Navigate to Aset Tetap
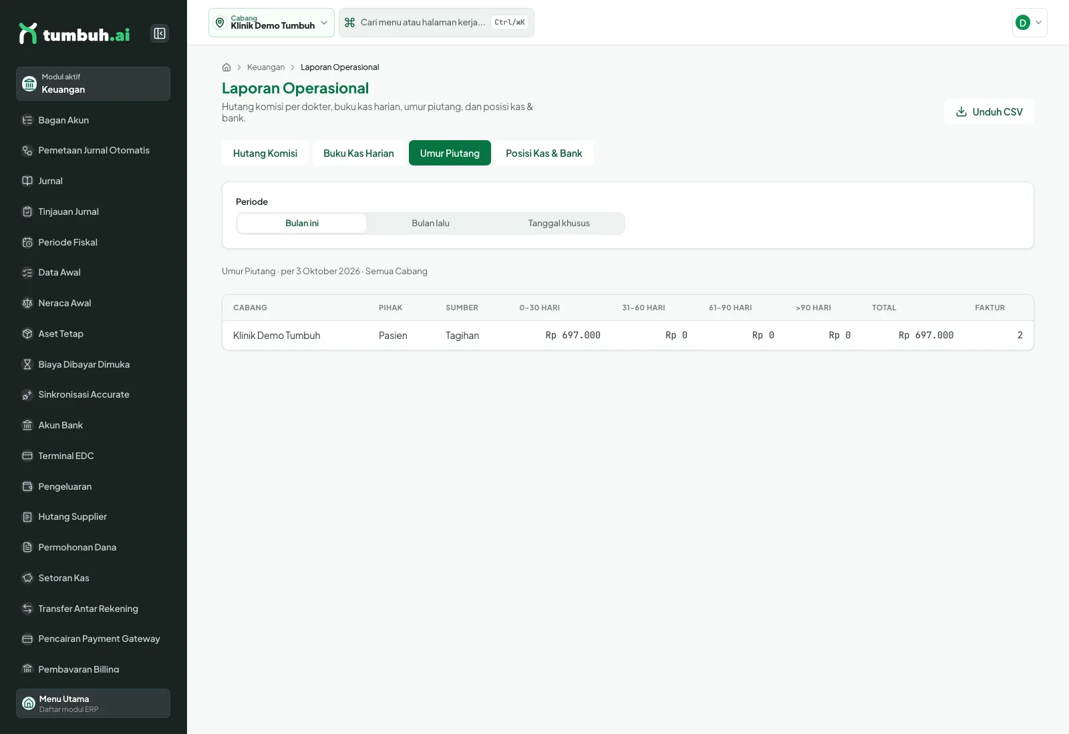The height and width of the screenshot is (734, 1069). pyautogui.click(x=93, y=334)
